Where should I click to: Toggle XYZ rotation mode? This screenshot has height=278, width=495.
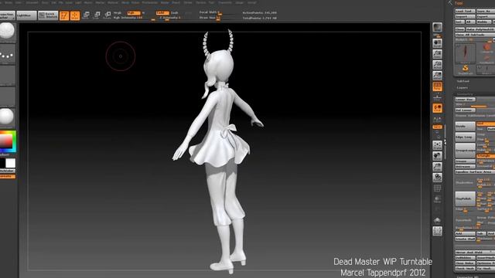(x=437, y=127)
